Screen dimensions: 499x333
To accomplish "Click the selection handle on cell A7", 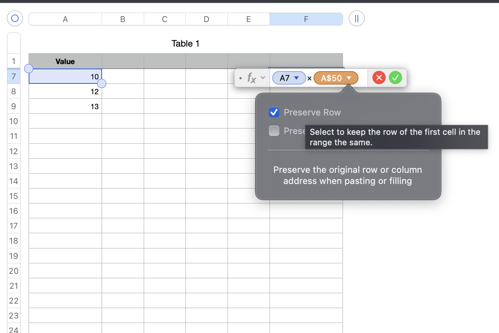I will click(x=101, y=83).
